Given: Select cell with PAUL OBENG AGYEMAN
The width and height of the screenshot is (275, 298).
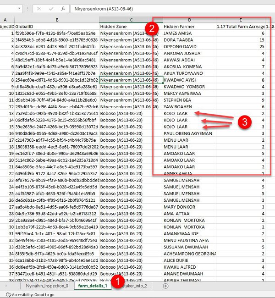Looking at the screenshot, I should (189, 133).
